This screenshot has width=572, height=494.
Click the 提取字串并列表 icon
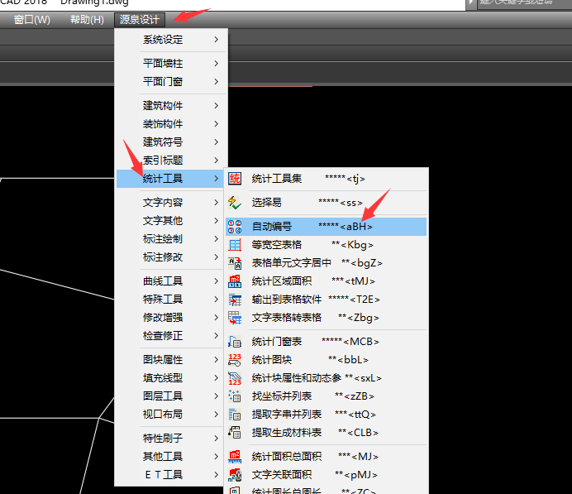tap(235, 415)
